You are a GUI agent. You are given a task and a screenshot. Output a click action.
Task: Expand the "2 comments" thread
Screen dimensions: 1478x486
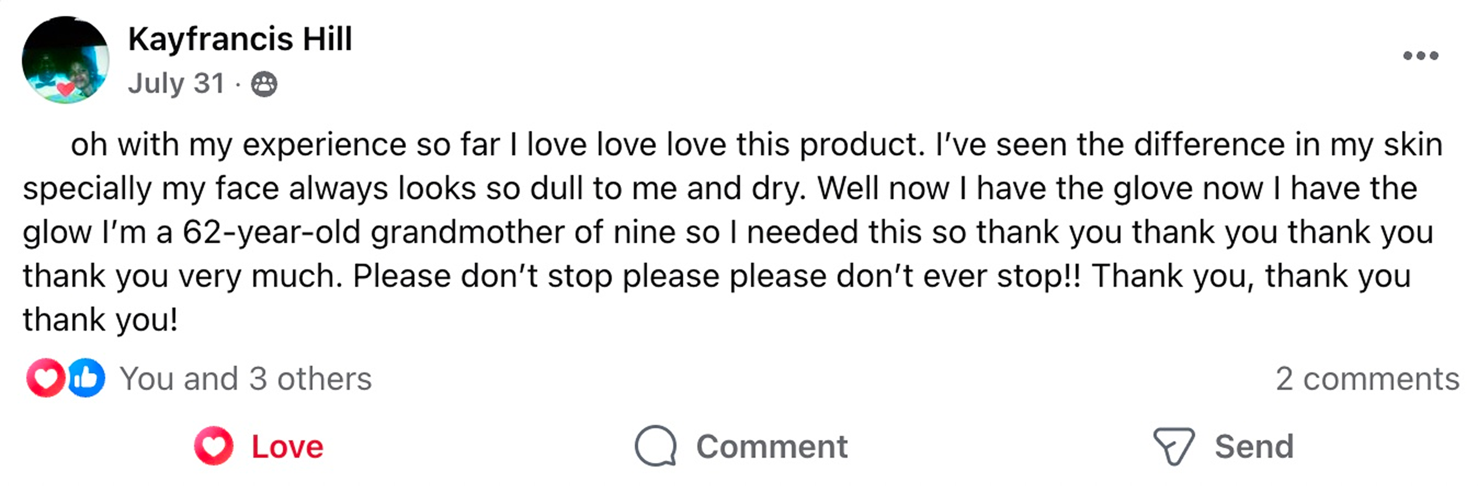tap(1367, 379)
